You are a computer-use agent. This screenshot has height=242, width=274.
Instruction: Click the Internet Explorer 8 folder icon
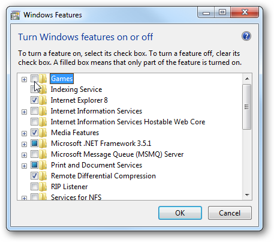point(43,100)
